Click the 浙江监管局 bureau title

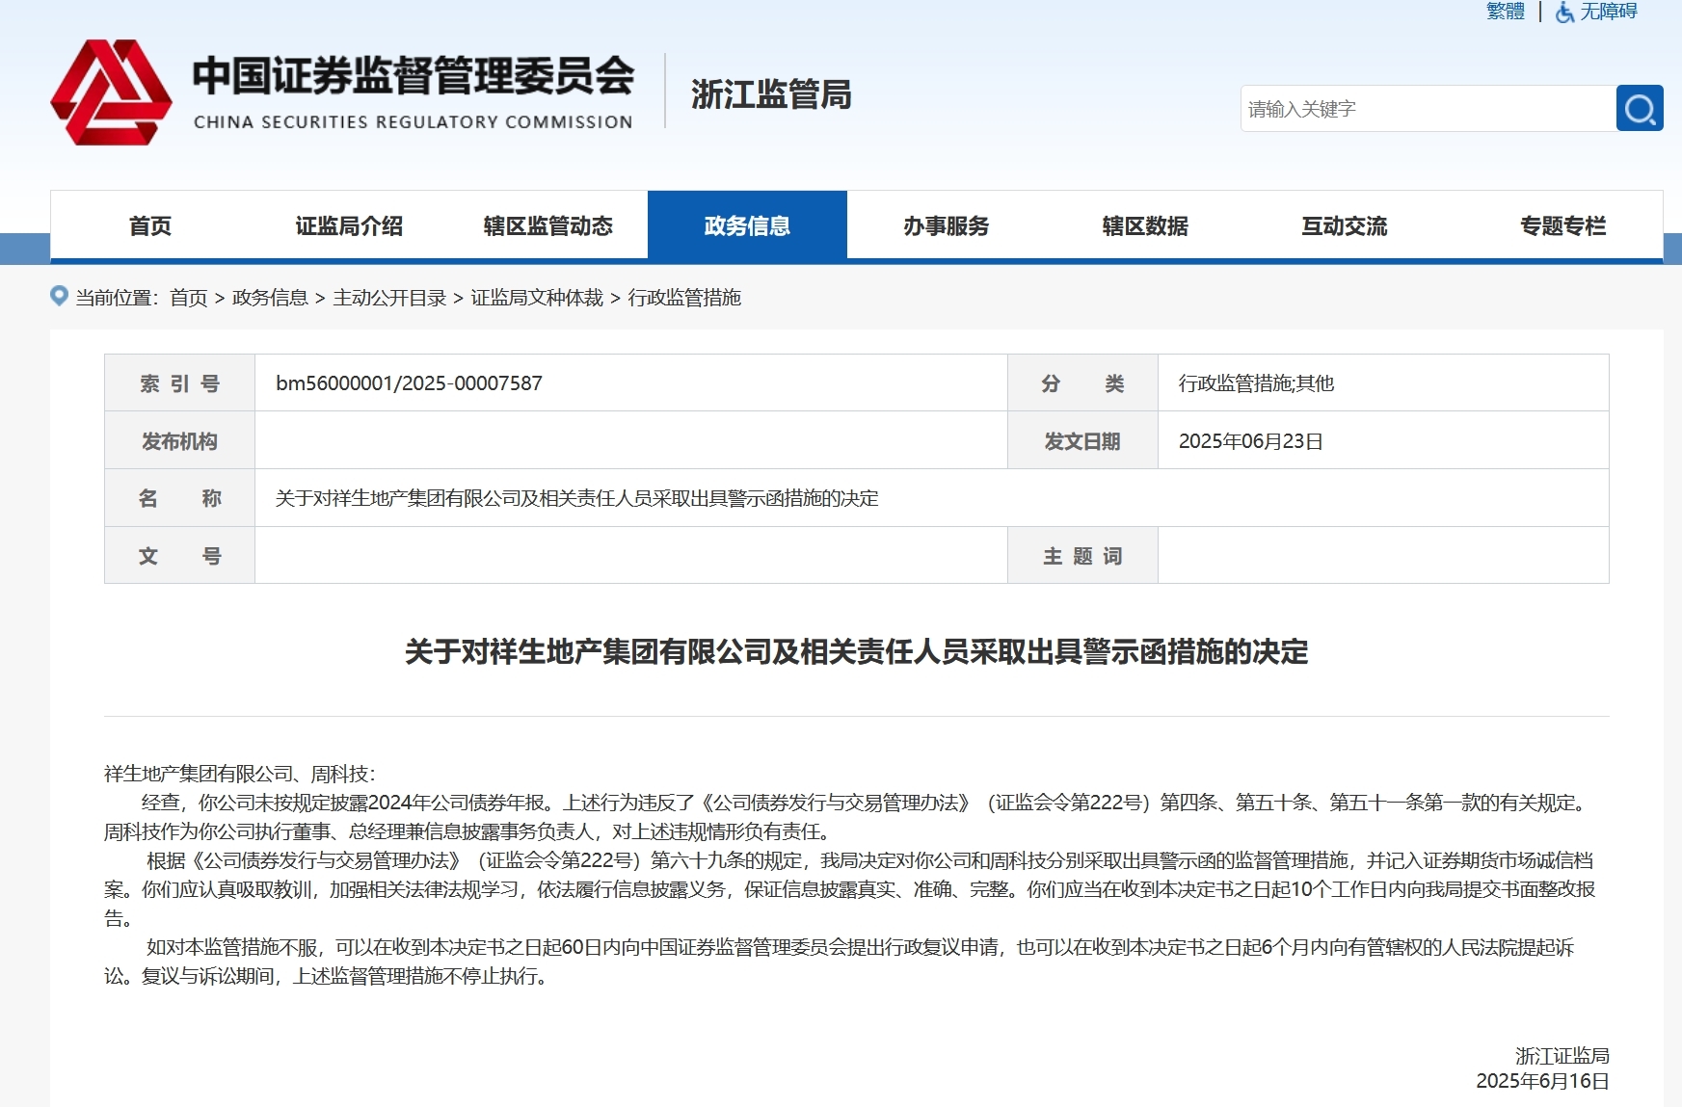point(771,94)
